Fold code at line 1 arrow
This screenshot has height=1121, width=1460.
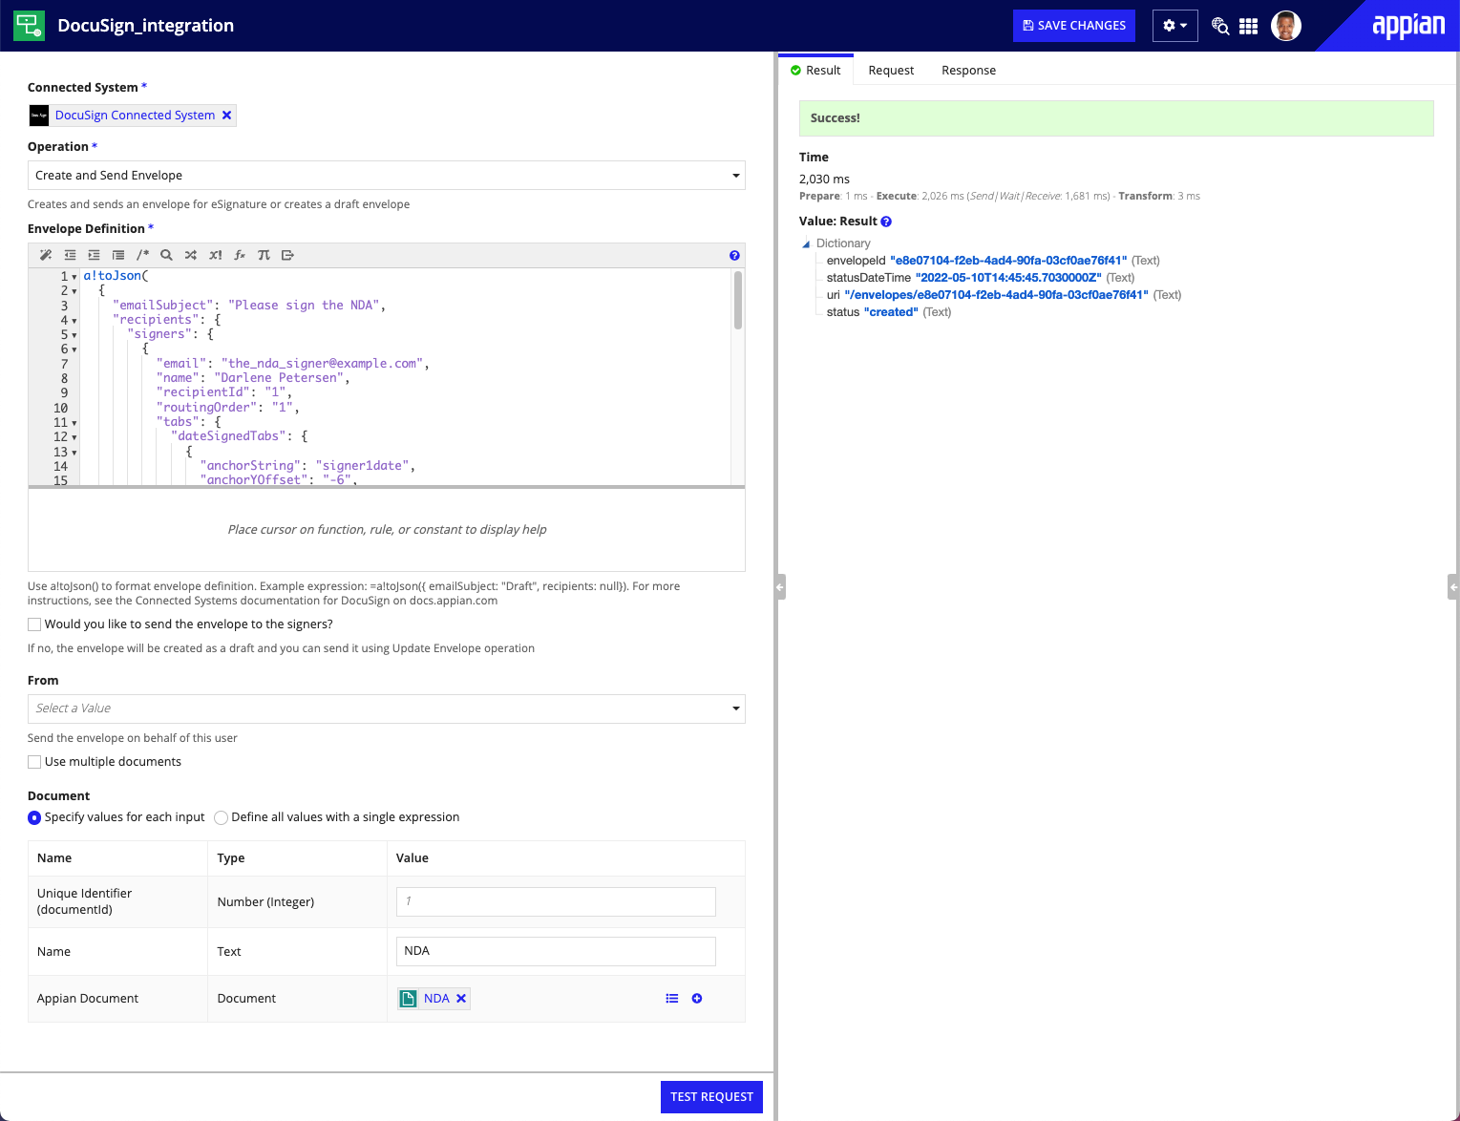click(x=74, y=277)
